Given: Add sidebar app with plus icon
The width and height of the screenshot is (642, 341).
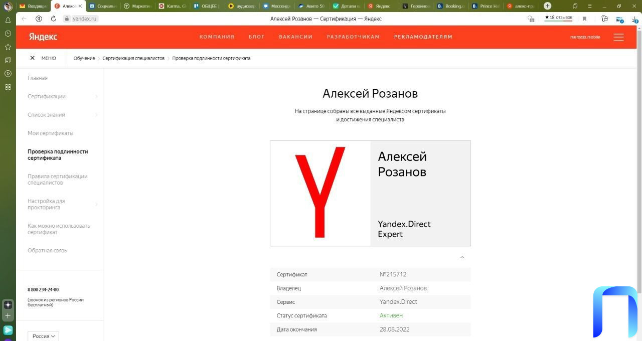Looking at the screenshot, I should click(x=8, y=316).
